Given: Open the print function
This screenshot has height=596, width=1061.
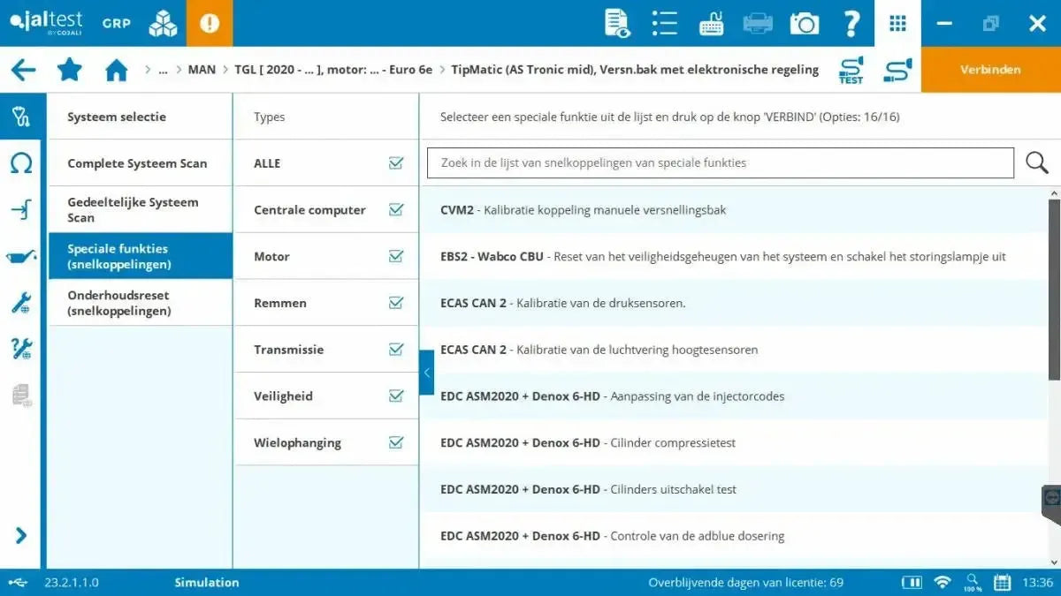Looking at the screenshot, I should tap(758, 24).
